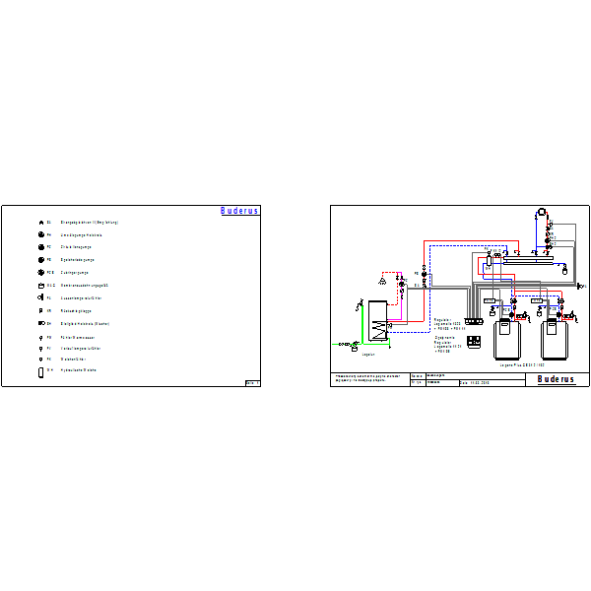Viewport: 591px width, 591px height.
Task: Select the PZ circulation pump legend symbol
Action: [41, 247]
